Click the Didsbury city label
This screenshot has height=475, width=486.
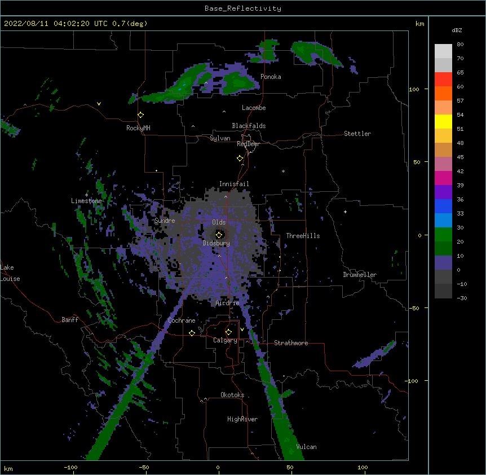tap(217, 243)
